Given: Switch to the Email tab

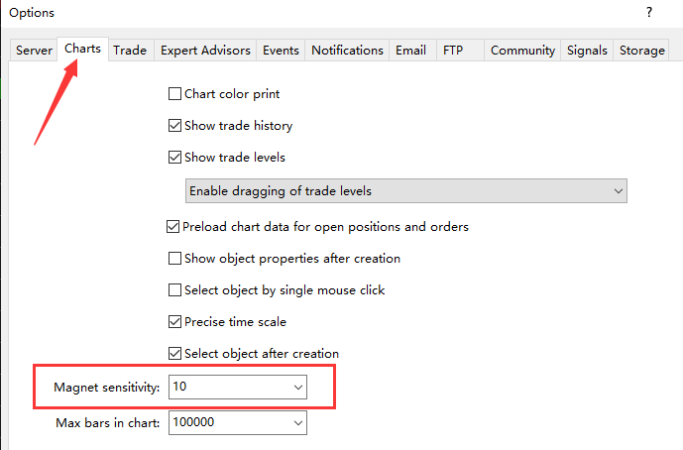Looking at the screenshot, I should point(410,51).
